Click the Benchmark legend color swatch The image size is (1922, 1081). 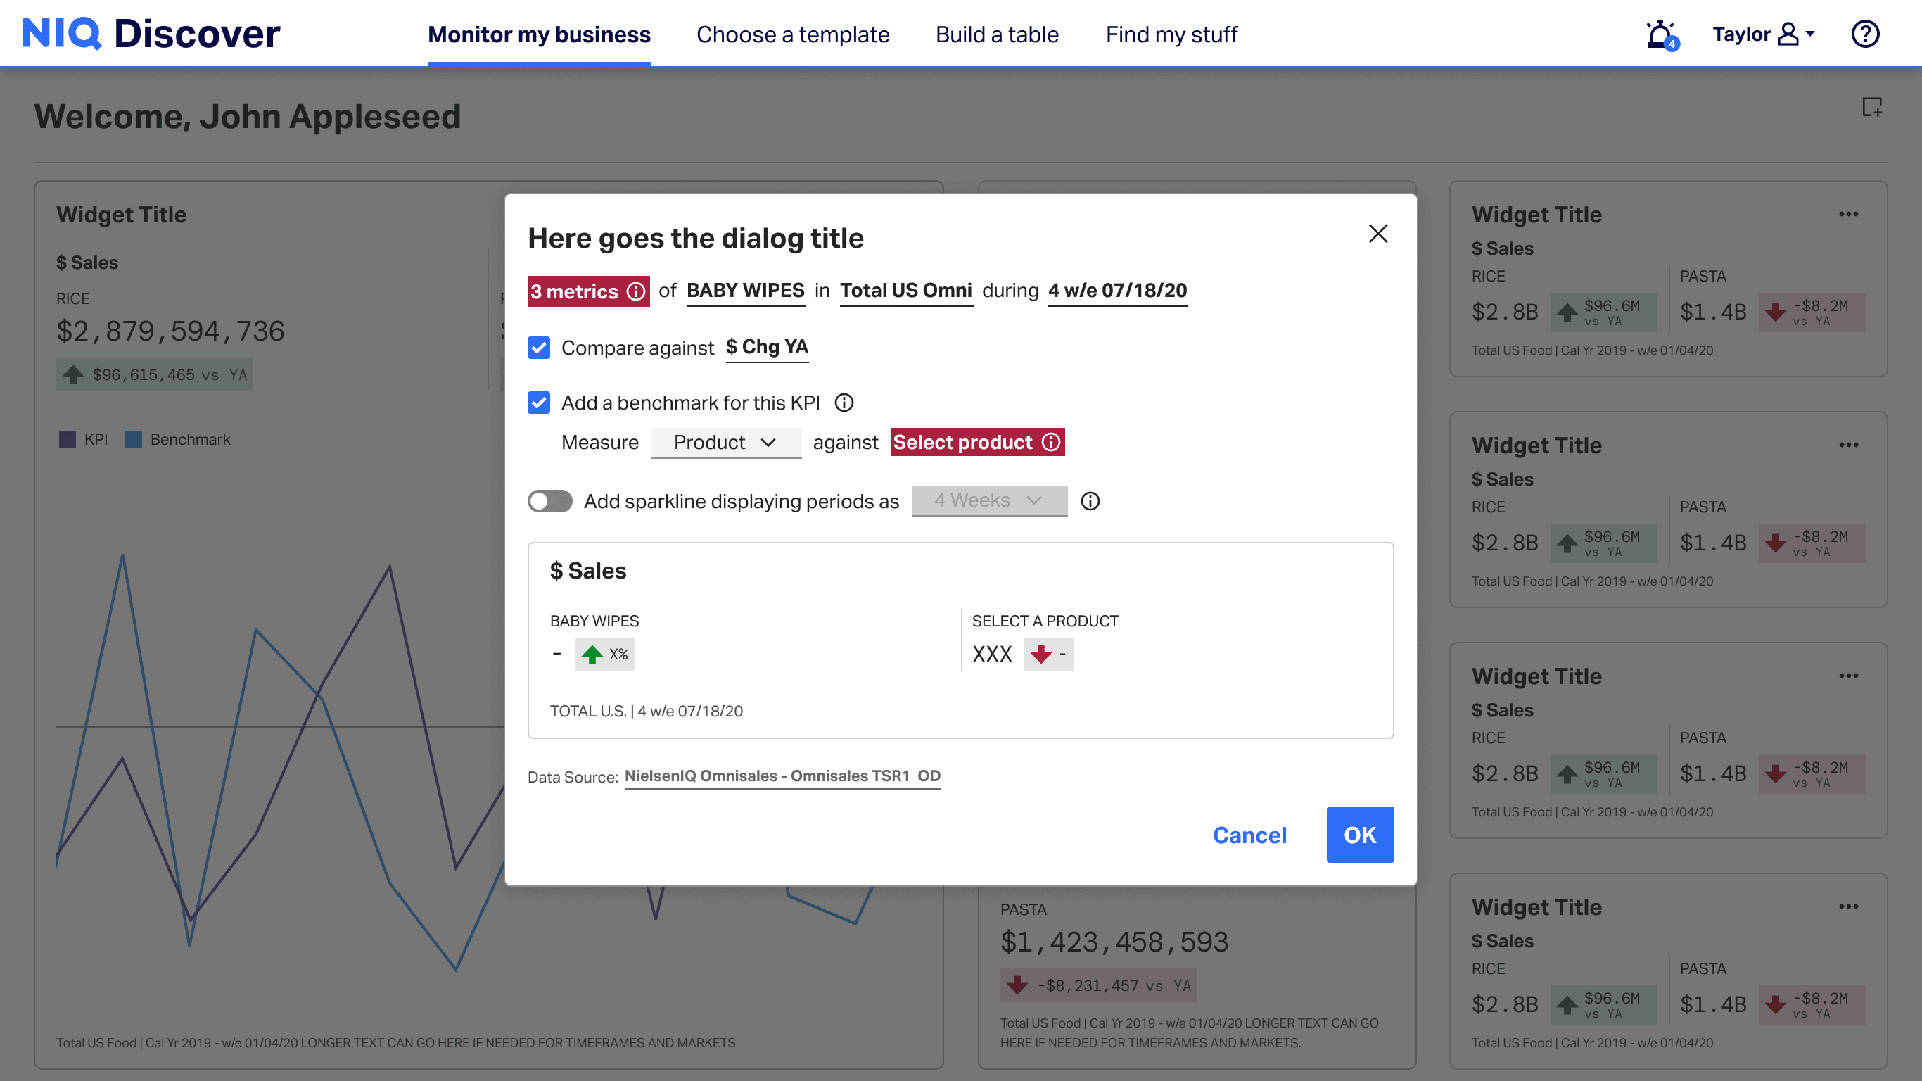click(134, 440)
